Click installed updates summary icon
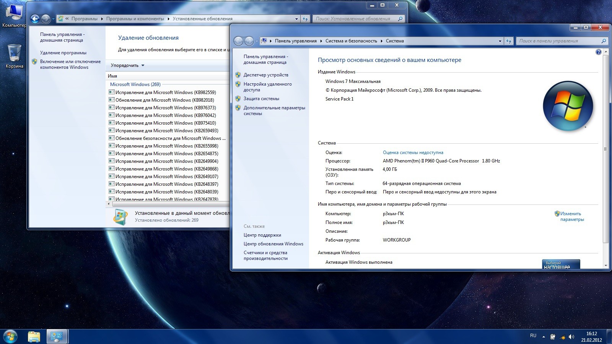 click(120, 217)
